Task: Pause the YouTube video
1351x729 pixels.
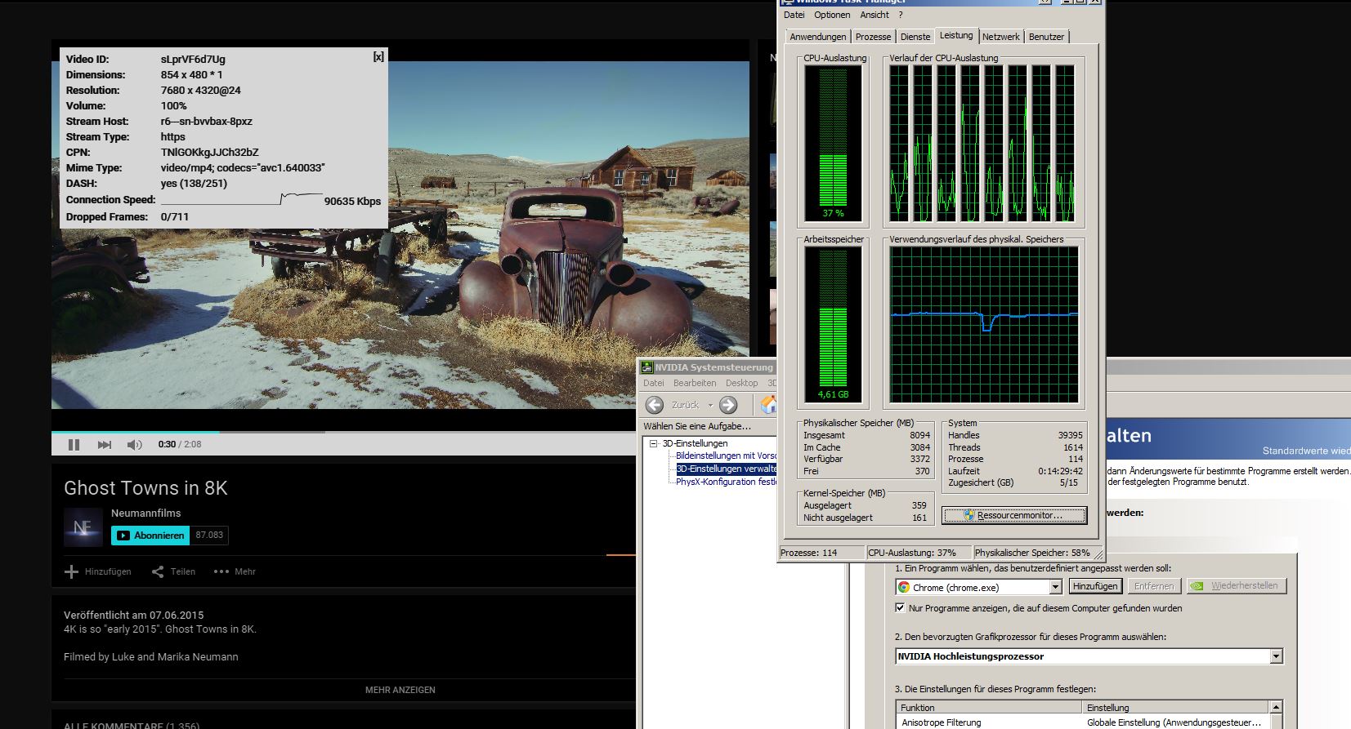Action: point(74,444)
